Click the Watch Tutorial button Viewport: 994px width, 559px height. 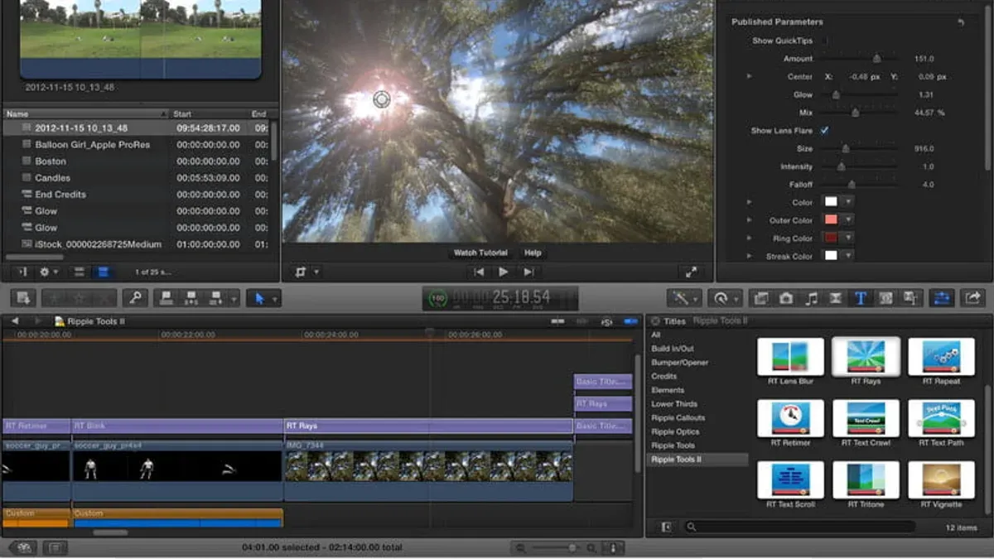click(x=480, y=253)
